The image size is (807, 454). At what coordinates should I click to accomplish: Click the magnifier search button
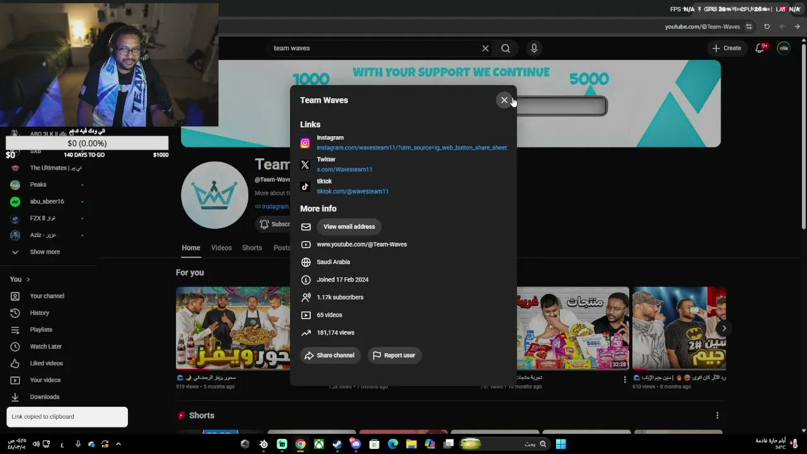506,48
